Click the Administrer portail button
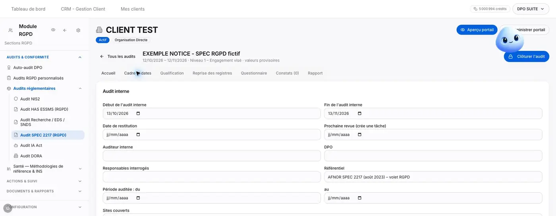 [525, 30]
